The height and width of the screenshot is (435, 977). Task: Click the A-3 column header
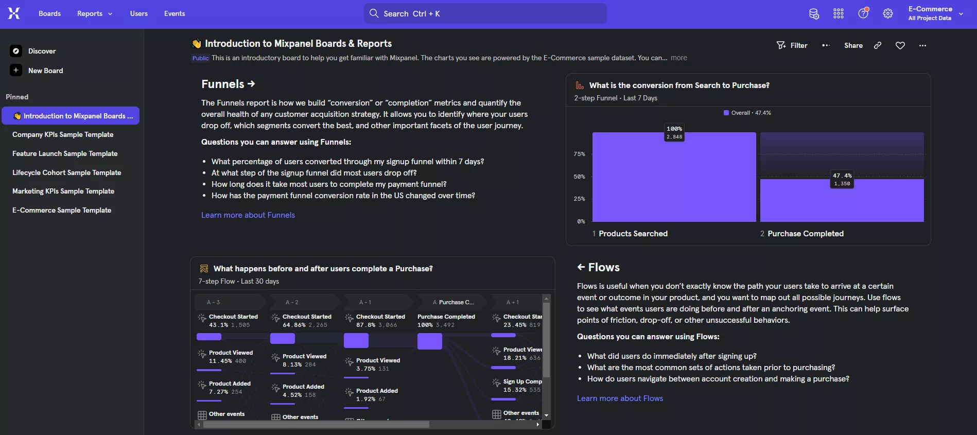click(x=230, y=302)
